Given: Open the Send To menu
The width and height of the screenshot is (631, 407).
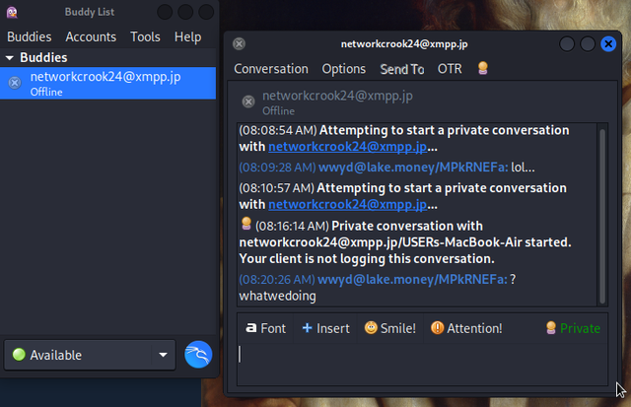Looking at the screenshot, I should click(x=402, y=69).
